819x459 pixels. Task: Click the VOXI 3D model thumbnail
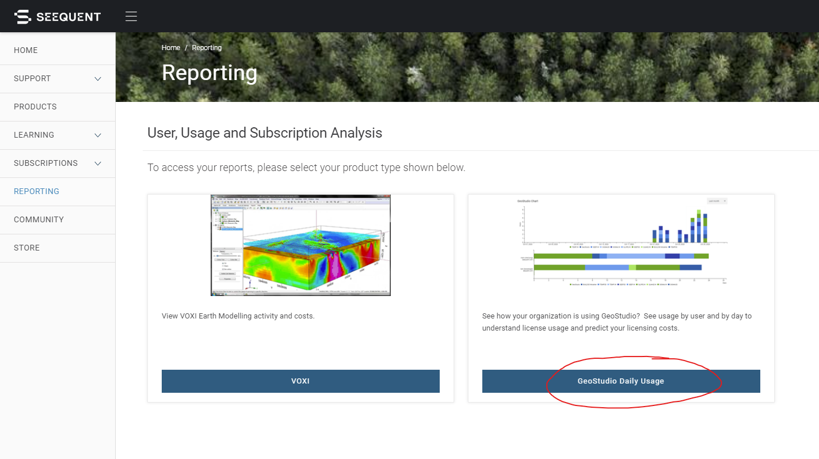[x=300, y=245]
